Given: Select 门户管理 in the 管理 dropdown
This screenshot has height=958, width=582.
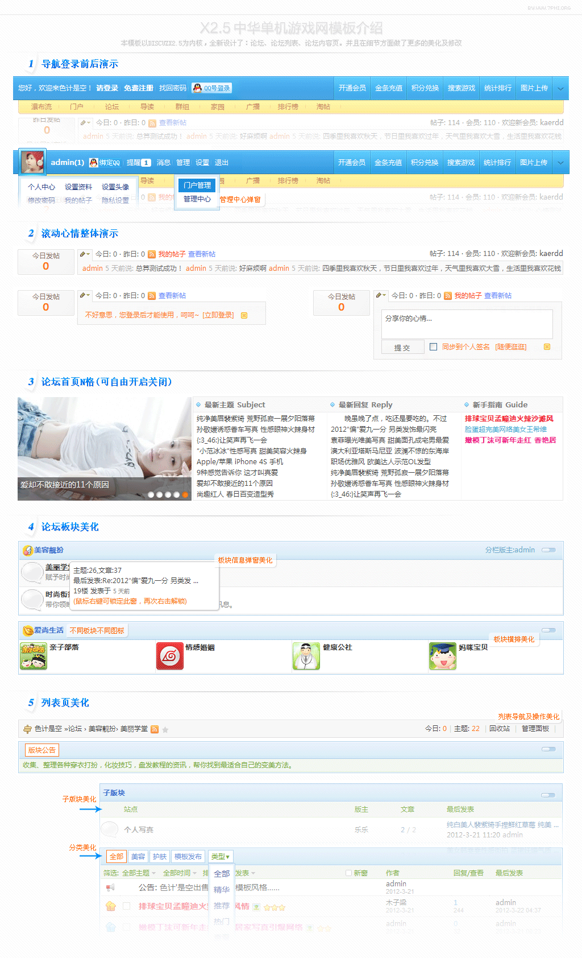Looking at the screenshot, I should coord(197,185).
